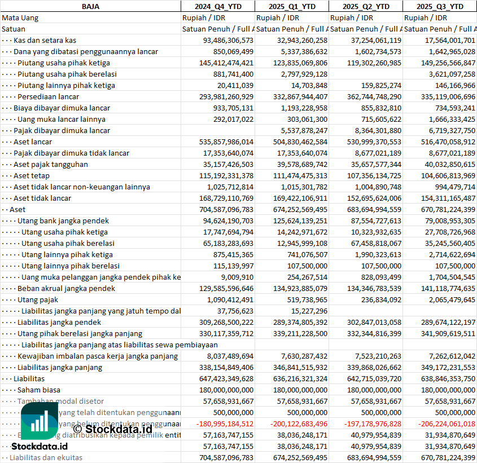Select the Persediaan lancar row label
The height and width of the screenshot is (463, 477).
(x=48, y=96)
